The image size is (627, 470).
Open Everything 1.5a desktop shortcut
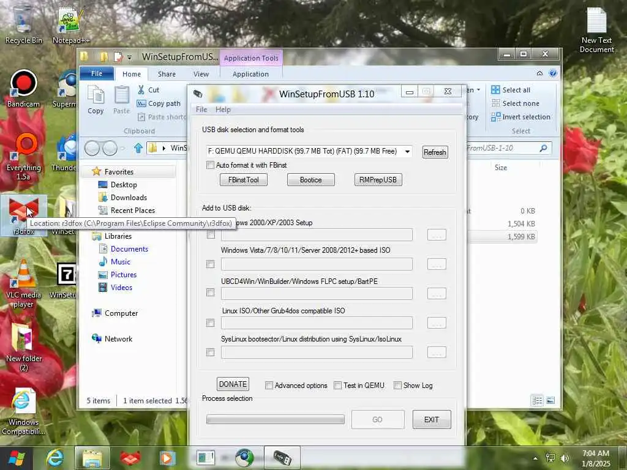[x=23, y=157]
